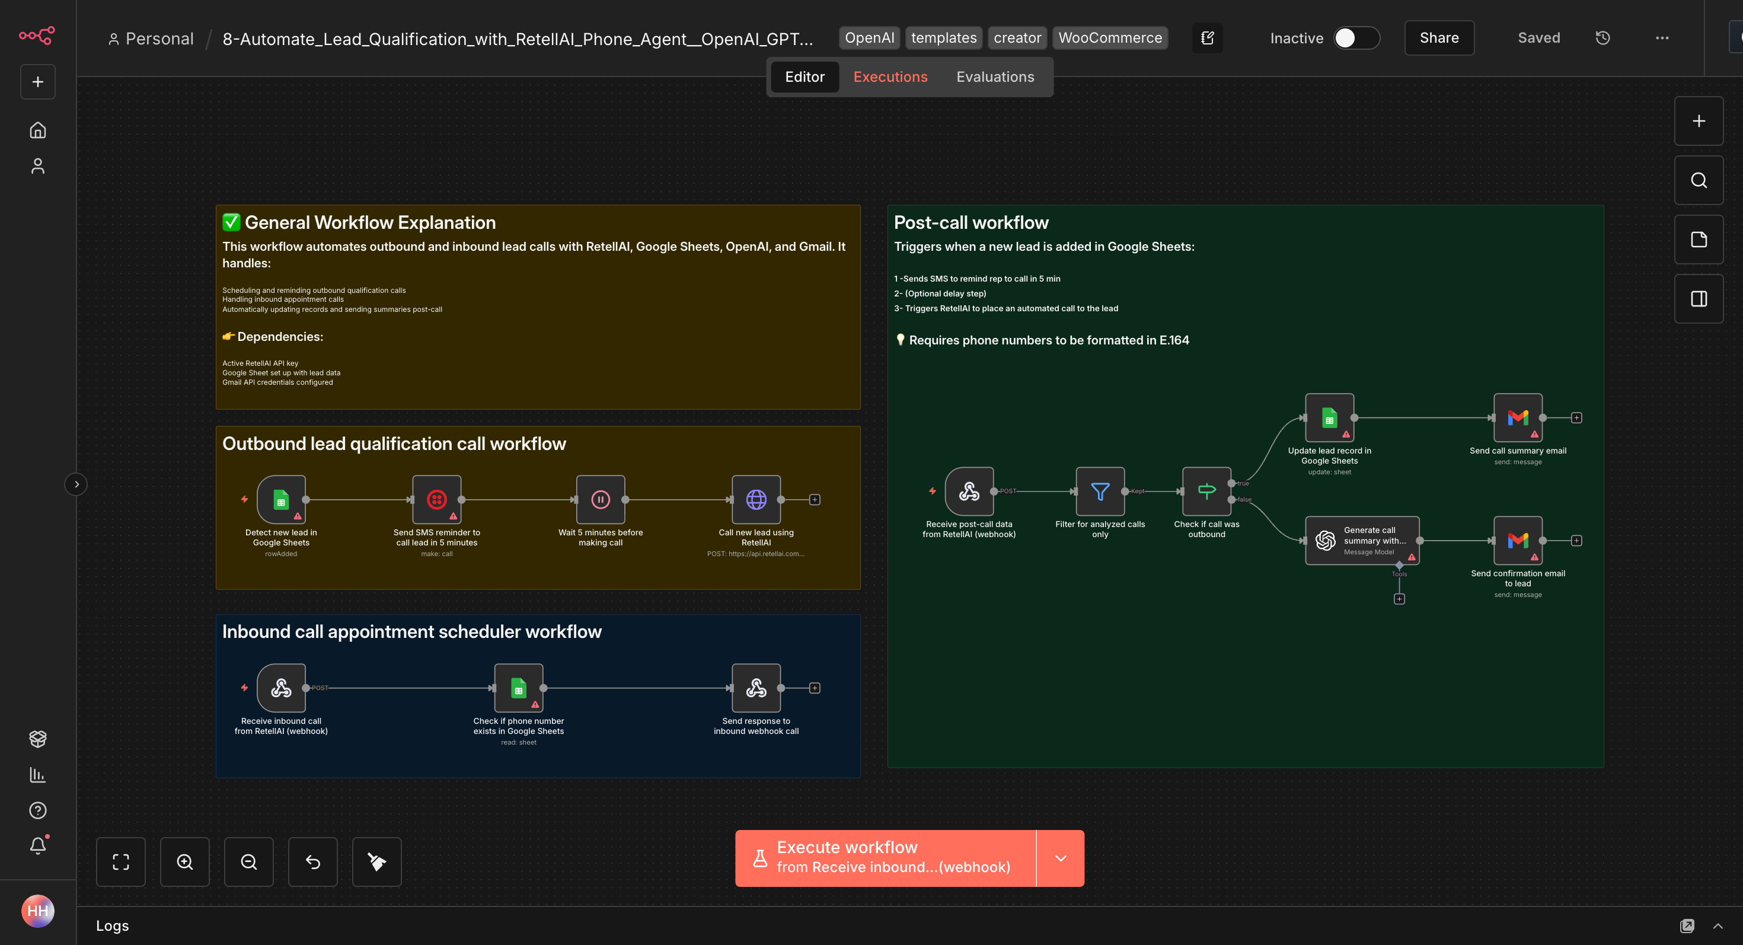Click the WooCommerce tag label

pyautogui.click(x=1110, y=38)
